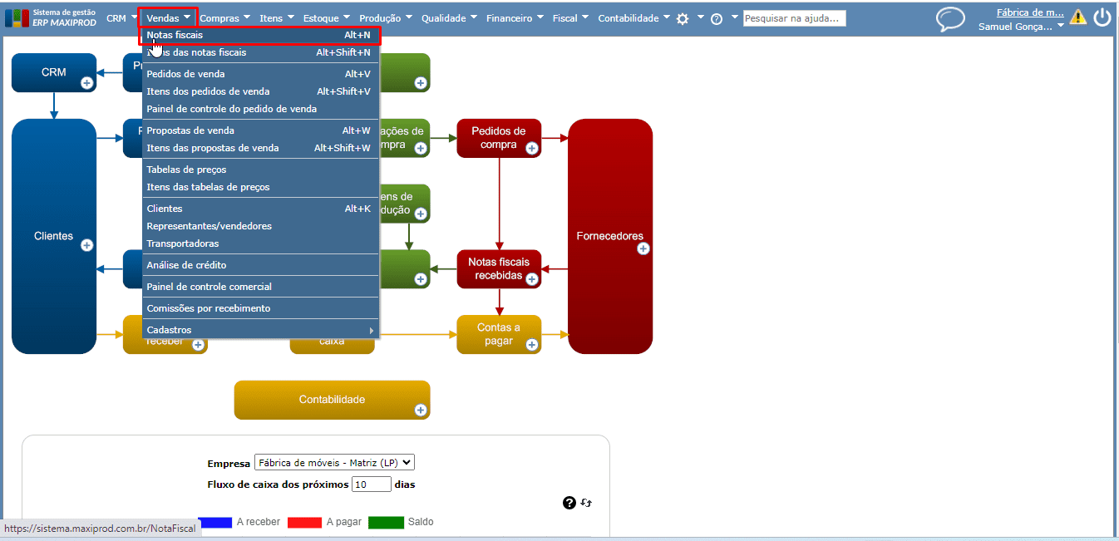Expand the plus icon on Fornecedores block
Image resolution: width=1119 pixels, height=541 pixels.
[643, 248]
